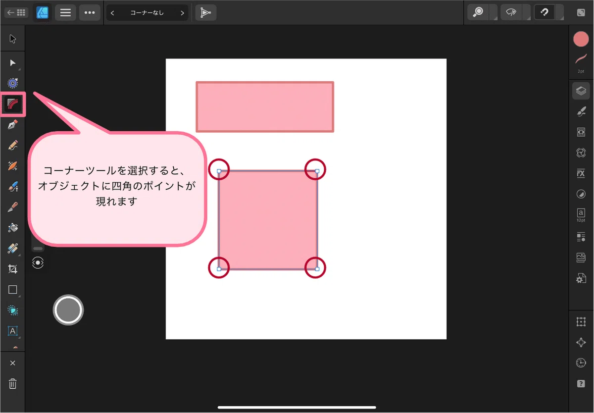Open the fill color swatch
Image resolution: width=594 pixels, height=413 pixels.
pyautogui.click(x=581, y=39)
